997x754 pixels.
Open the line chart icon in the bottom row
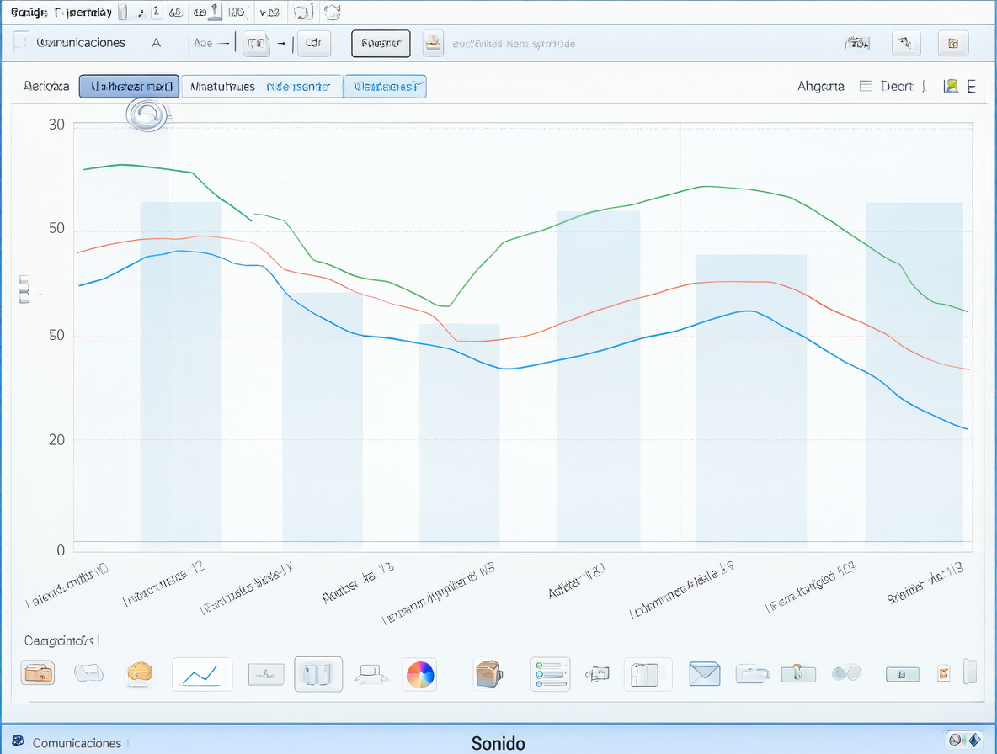click(202, 675)
